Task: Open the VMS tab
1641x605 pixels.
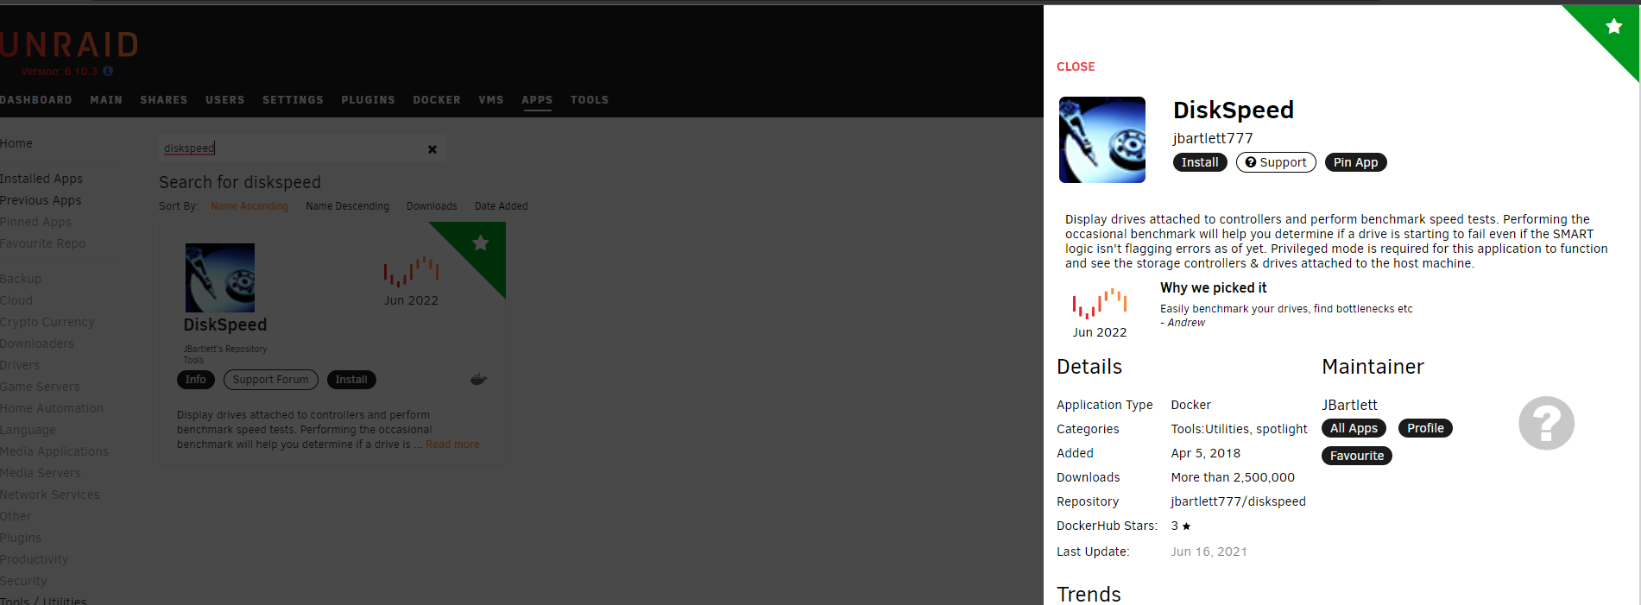Action: coord(491,100)
